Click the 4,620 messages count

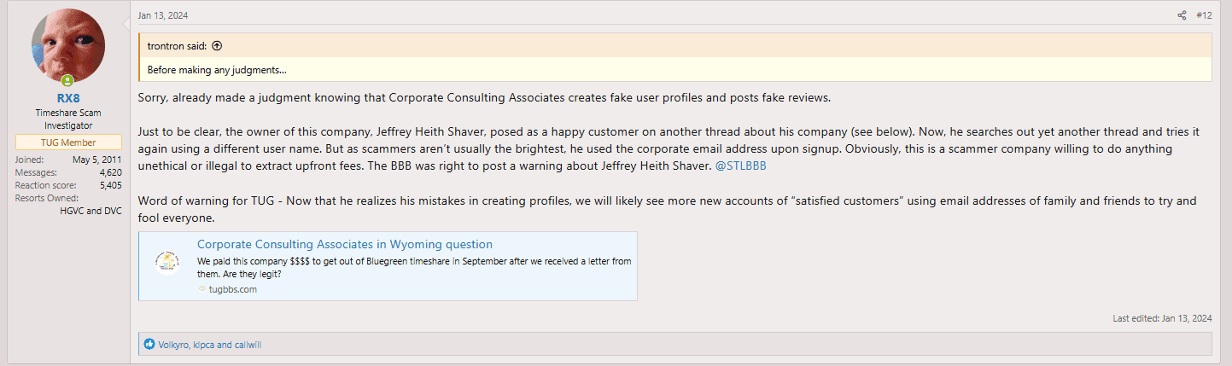108,172
